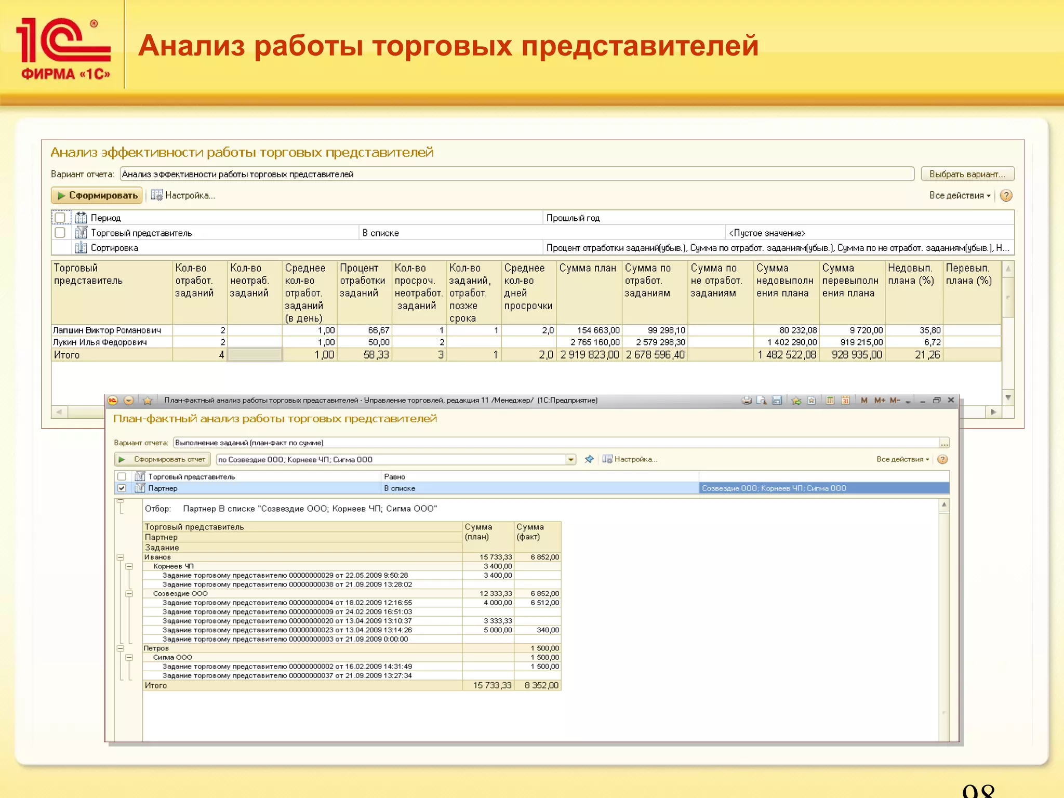This screenshot has height=798, width=1064.
Task: Open help icon in plan-fact window
Action: click(x=942, y=459)
